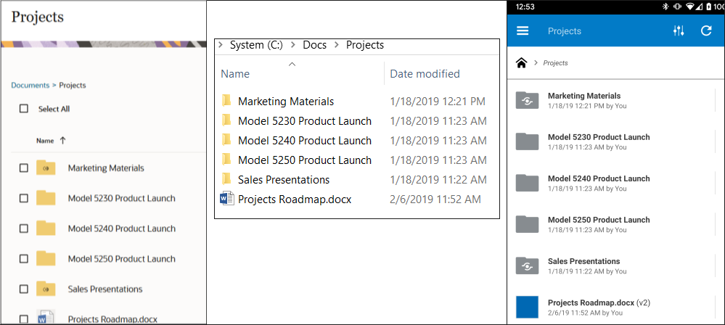Select the Model 5240 Product Launch checkbox
Viewport: 725px width, 325px height.
tap(24, 229)
